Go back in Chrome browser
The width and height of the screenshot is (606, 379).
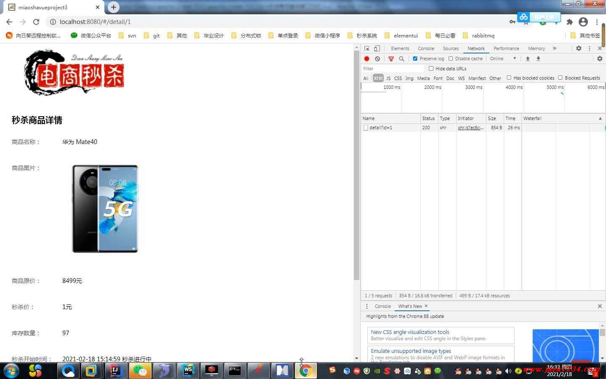(x=9, y=22)
